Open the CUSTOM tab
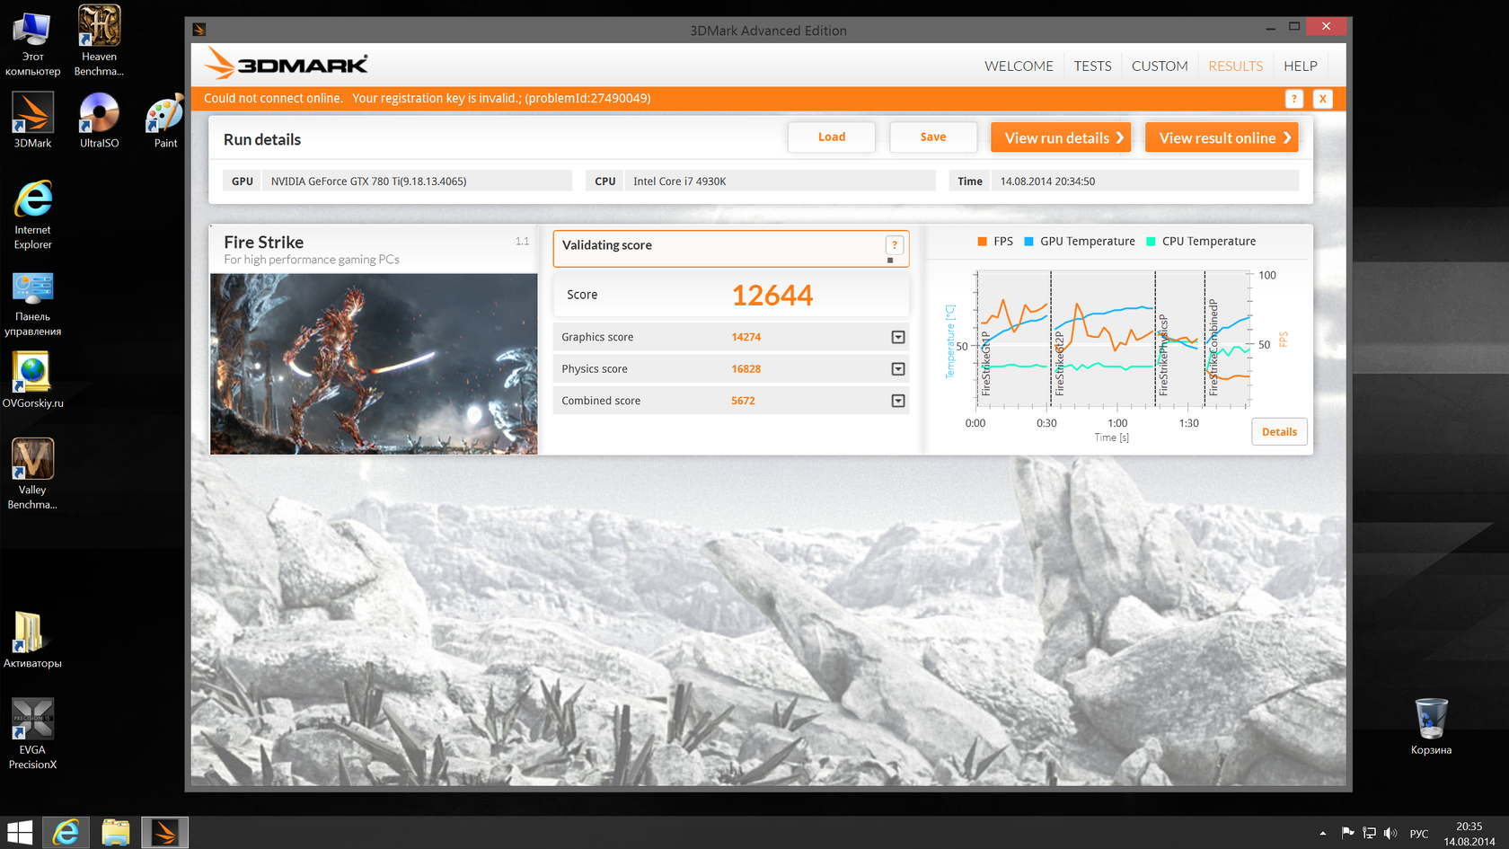 pyautogui.click(x=1159, y=66)
